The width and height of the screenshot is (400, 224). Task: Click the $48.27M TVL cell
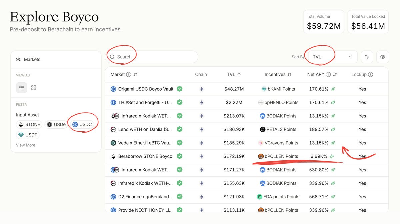(x=233, y=89)
